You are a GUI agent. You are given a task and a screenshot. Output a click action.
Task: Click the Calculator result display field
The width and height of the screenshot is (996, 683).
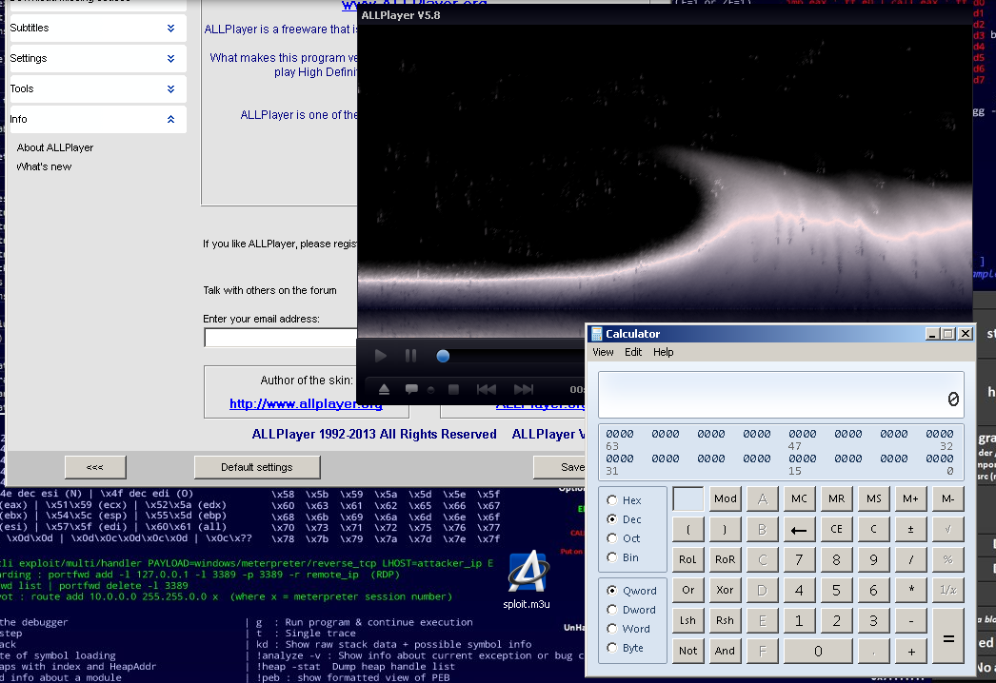782,395
